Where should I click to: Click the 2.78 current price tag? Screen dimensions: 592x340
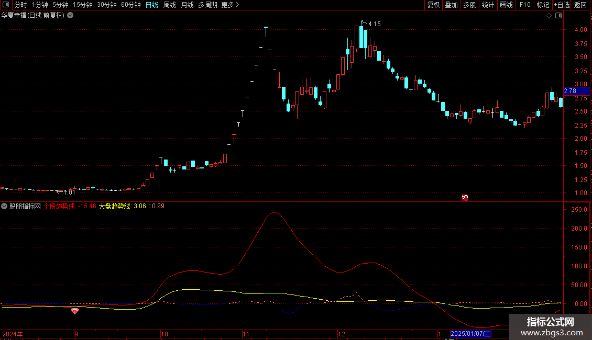point(576,91)
